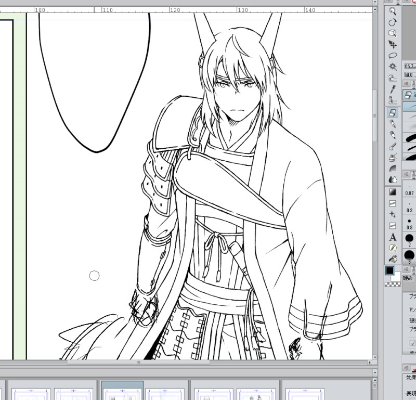Select the Eyedropper tool
The height and width of the screenshot is (400, 416).
pyautogui.click(x=393, y=89)
